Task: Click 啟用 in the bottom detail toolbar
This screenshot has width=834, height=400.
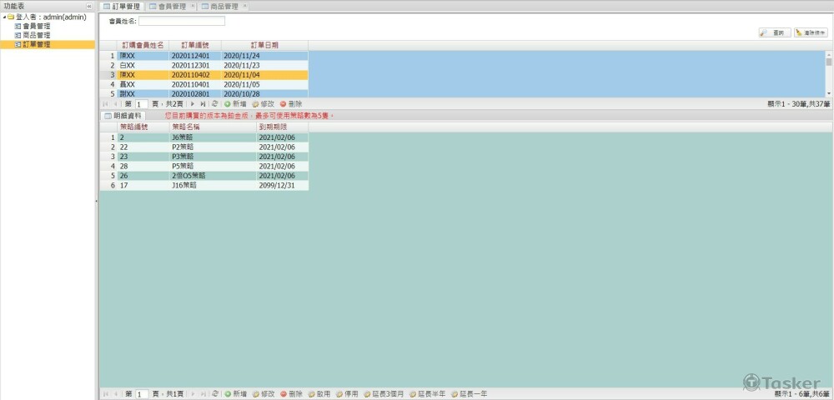Action: pos(321,393)
